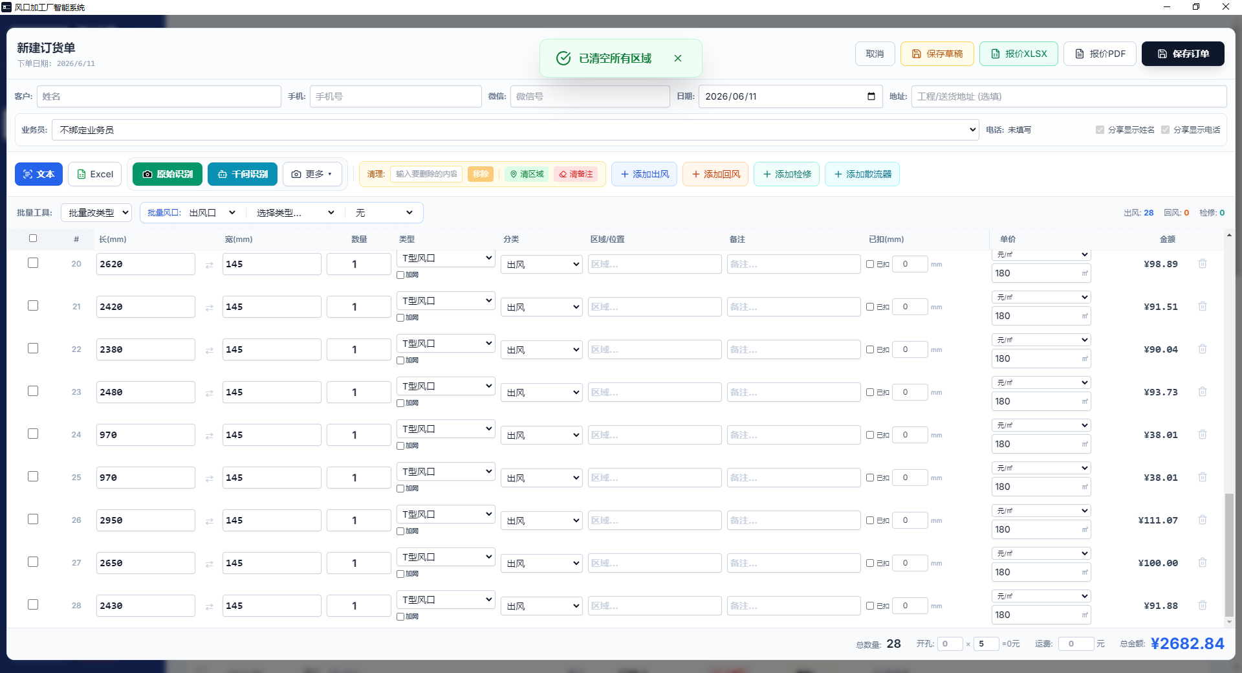This screenshot has width=1242, height=673.
Task: Delete row 23 with the trash icon
Action: [x=1203, y=392]
